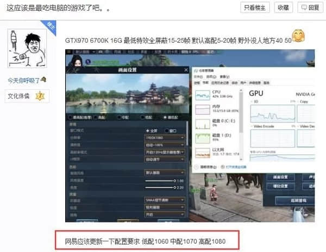Click 简略信息 collapse button
Image resolution: width=326 pixels, height=252 pixels.
(206, 167)
